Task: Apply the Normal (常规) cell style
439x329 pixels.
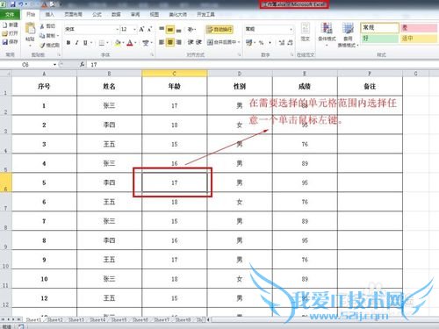Action: click(379, 28)
